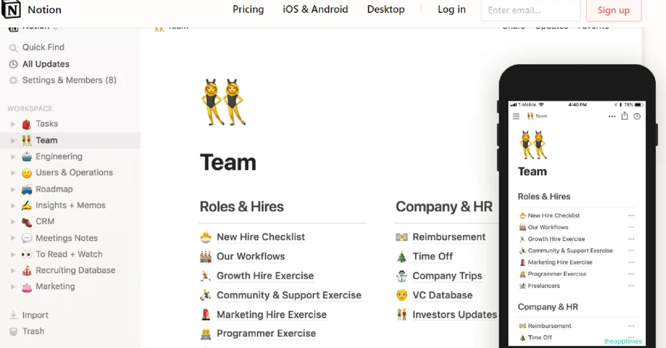The height and width of the screenshot is (348, 666).
Task: Open Quick Find search icon
Action: pyautogui.click(x=13, y=48)
